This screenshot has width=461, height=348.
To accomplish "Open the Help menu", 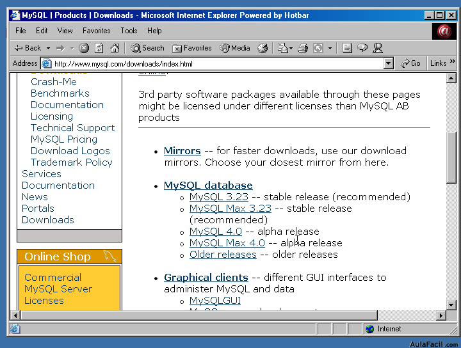I will 154,31.
